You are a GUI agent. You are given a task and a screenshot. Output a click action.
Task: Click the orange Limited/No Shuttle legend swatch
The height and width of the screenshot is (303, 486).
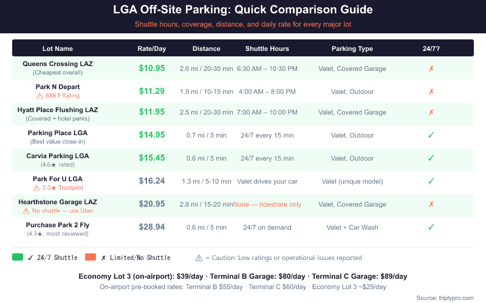coord(91,257)
